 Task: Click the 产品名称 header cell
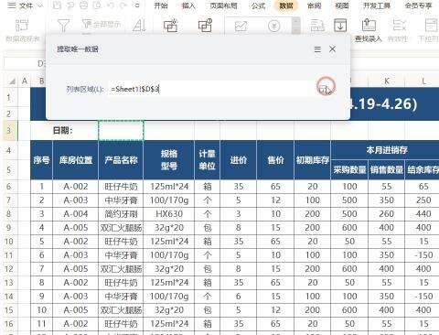tap(121, 160)
